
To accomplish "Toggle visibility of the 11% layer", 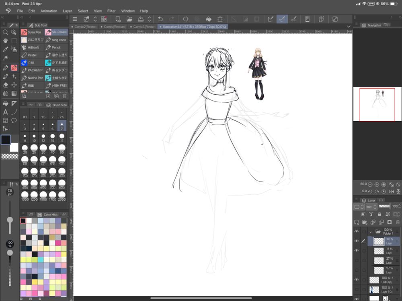I will (356, 251).
